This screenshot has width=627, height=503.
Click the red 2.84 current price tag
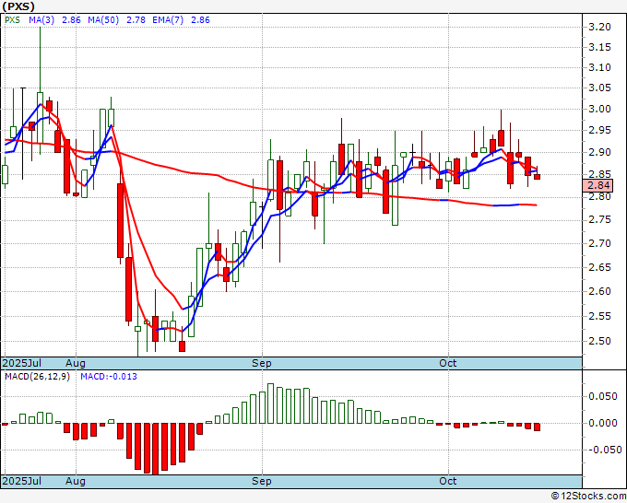597,186
